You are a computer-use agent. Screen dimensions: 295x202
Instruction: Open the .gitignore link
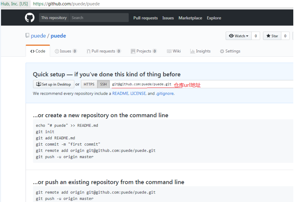click(x=165, y=93)
